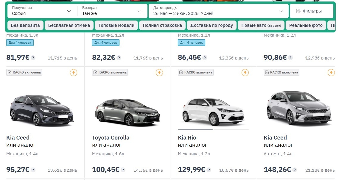Screen dimensions: 339x180
Task: Toggle the Без депозита filter
Action: click(x=25, y=25)
